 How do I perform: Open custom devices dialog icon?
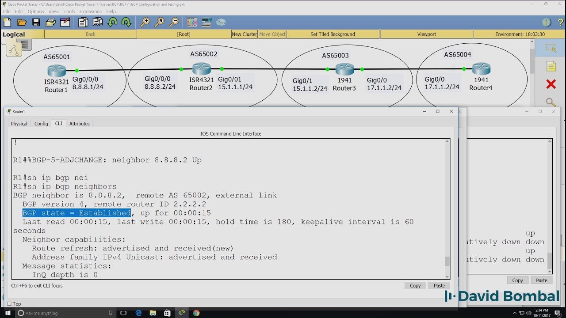pos(207,22)
